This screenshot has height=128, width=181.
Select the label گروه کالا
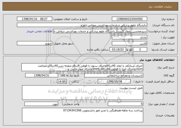(169, 75)
